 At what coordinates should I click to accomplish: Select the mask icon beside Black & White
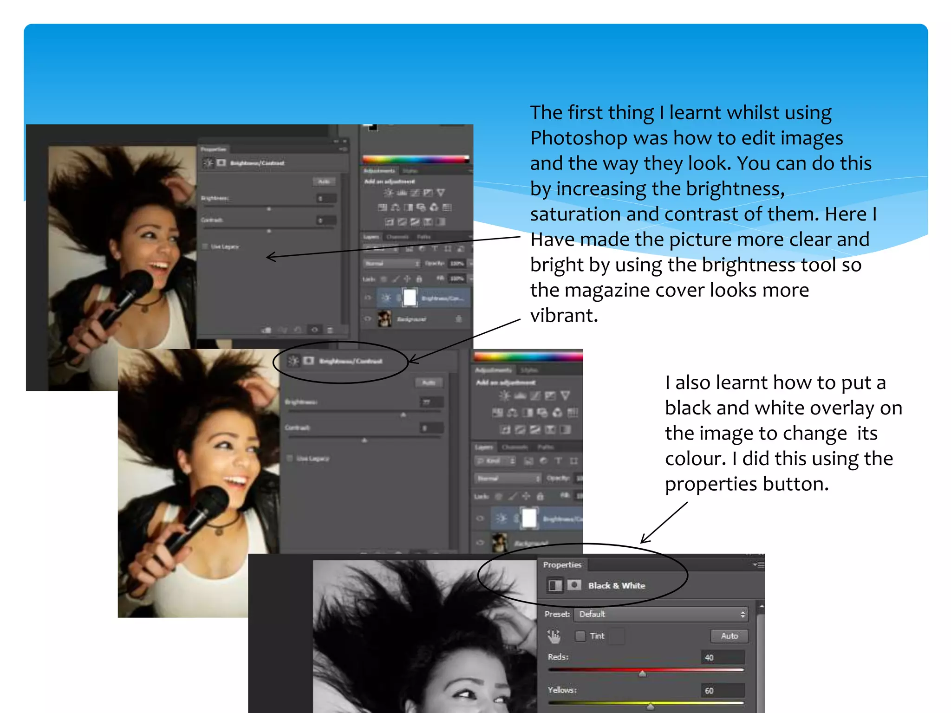[574, 585]
